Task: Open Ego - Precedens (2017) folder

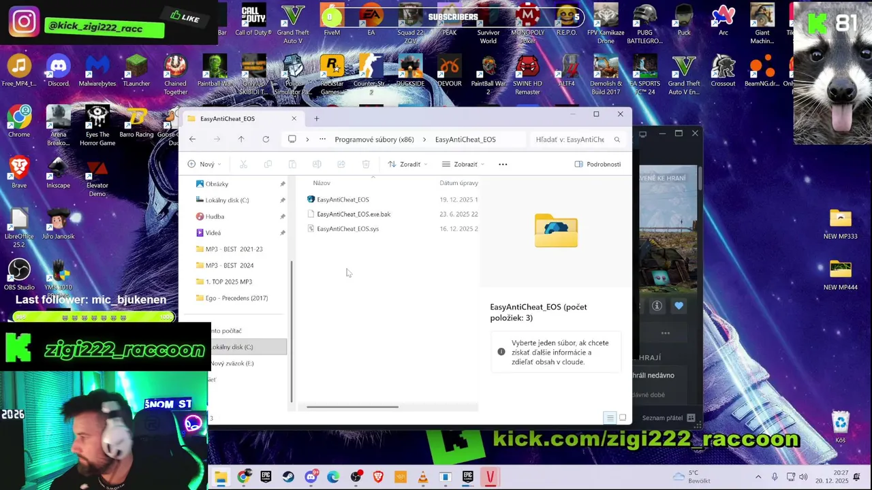Action: click(236, 298)
